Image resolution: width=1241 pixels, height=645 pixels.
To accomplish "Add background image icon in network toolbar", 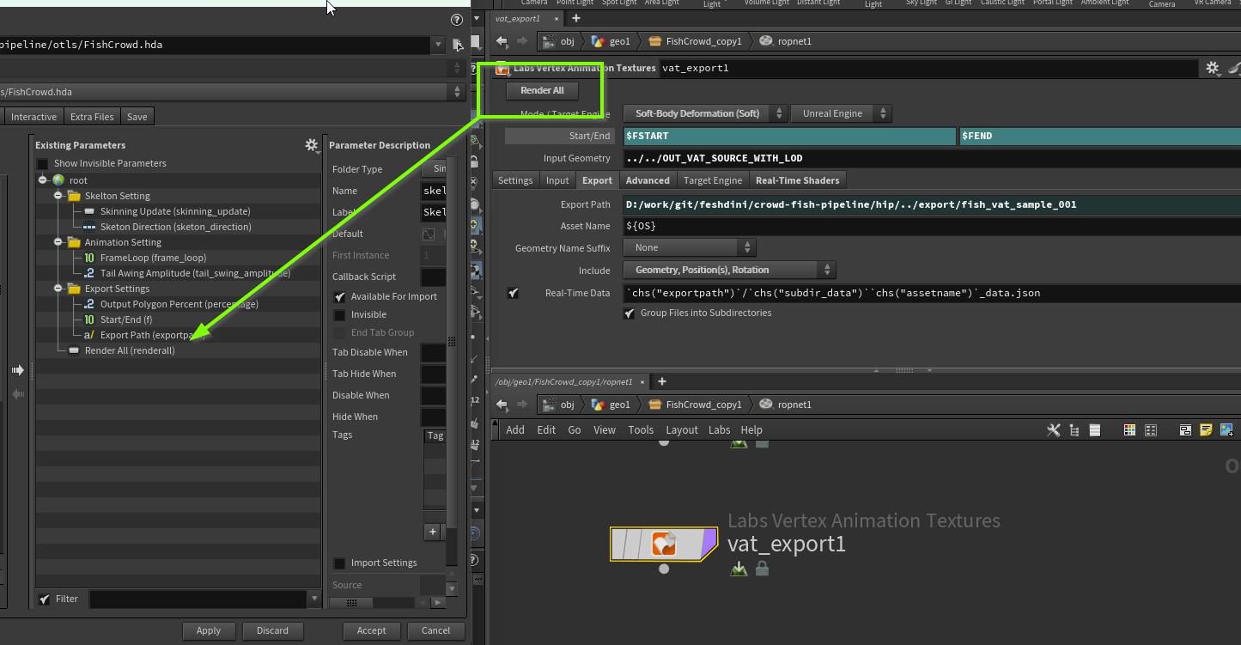I will 1226,430.
